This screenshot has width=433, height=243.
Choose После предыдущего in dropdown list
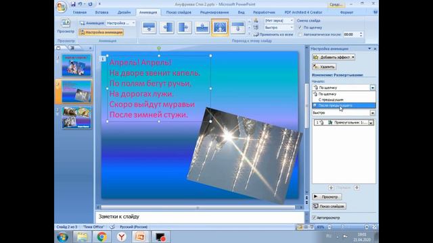click(344, 105)
